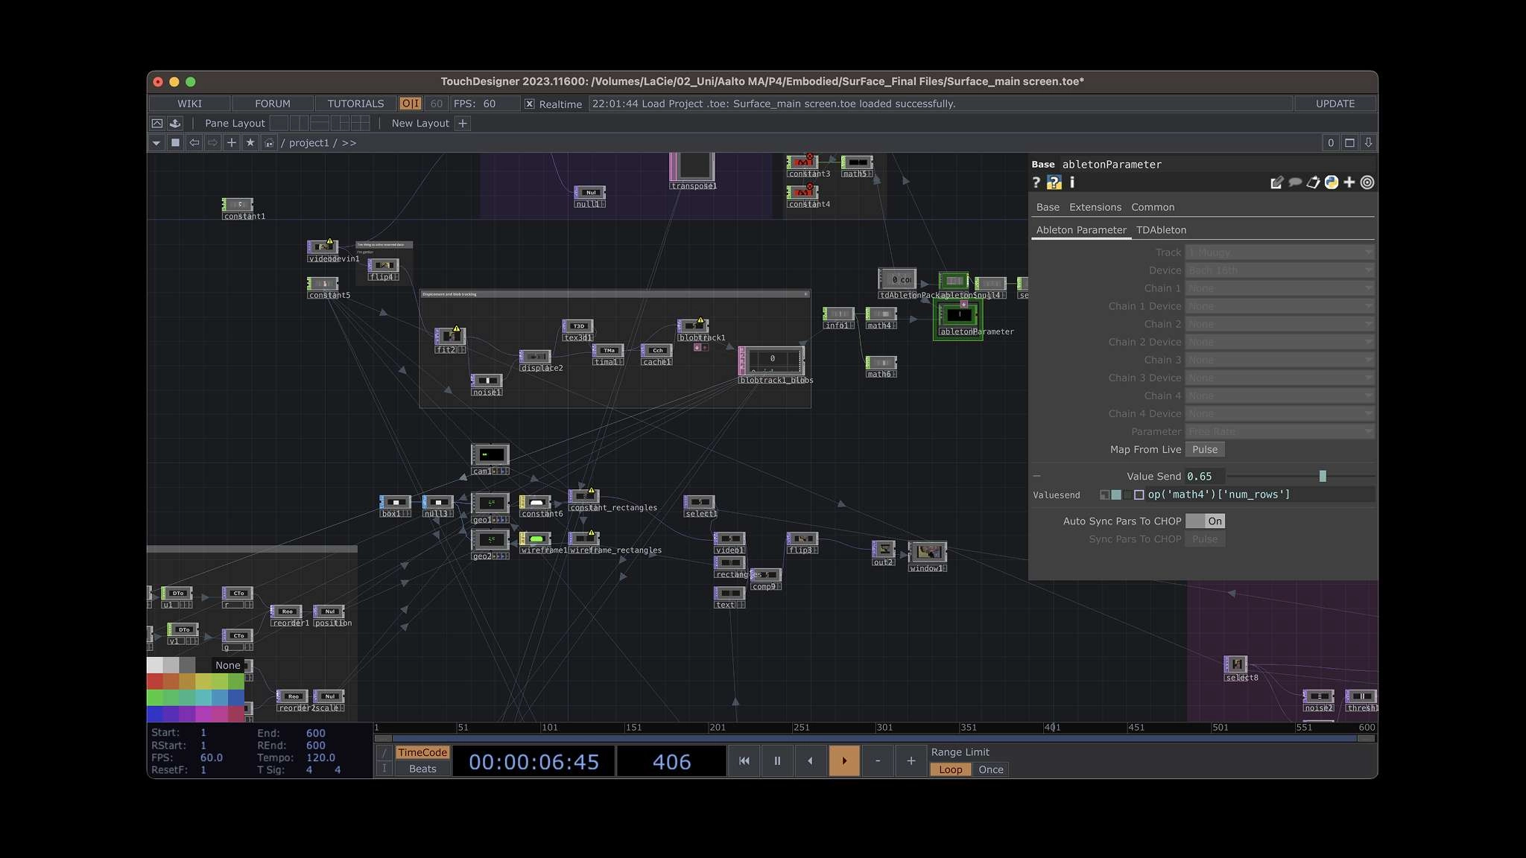1526x858 pixels.
Task: Open the path bar dropdown arrow
Action: coord(156,142)
